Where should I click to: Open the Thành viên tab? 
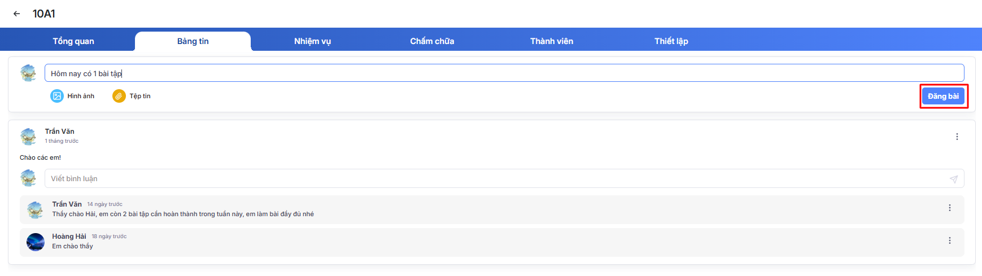[x=551, y=41]
